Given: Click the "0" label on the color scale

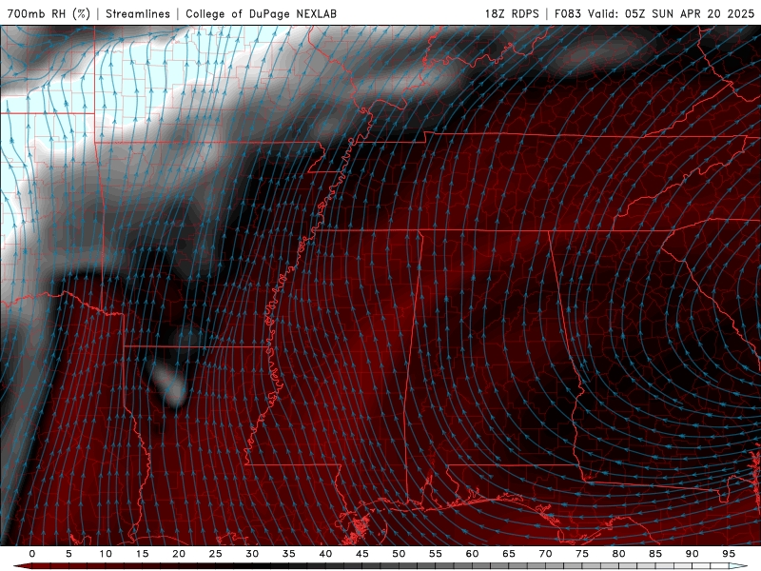Looking at the screenshot, I should (32, 554).
